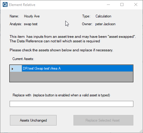The width and height of the screenshot is (143, 133).
Task: Click into the Replace with text field
Action: [71, 104]
